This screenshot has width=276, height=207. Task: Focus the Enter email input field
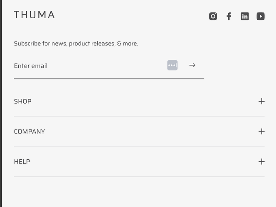point(83,66)
